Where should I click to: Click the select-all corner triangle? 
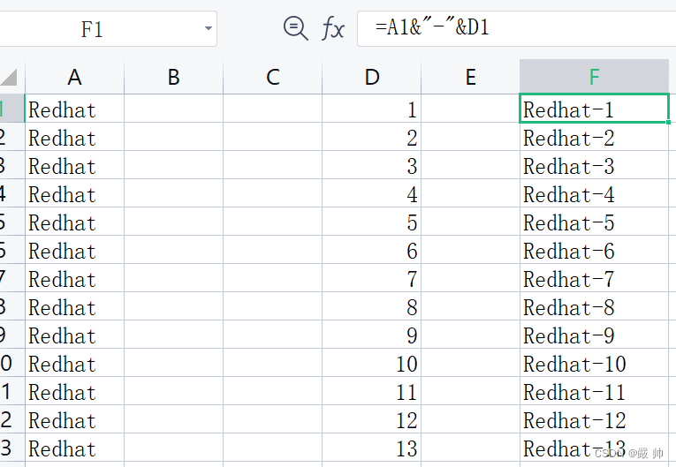(x=9, y=77)
